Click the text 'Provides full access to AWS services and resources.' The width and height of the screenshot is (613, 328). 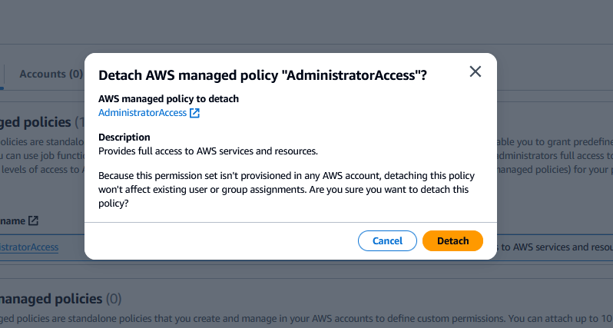coord(208,151)
